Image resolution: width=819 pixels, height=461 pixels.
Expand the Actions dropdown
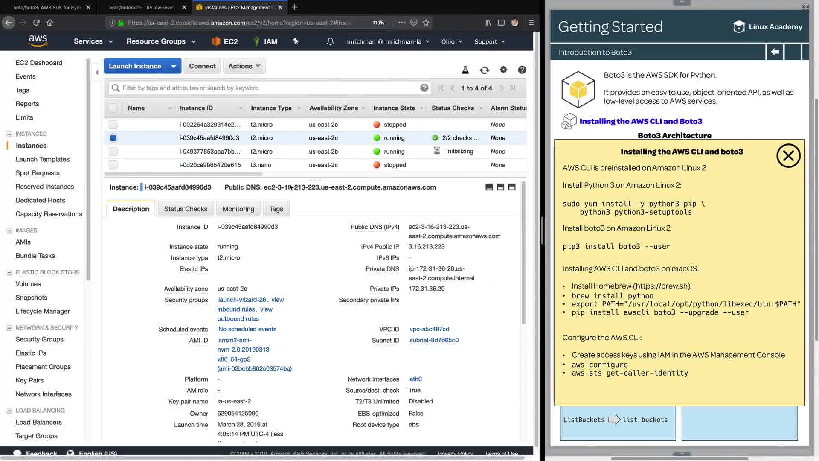tap(244, 66)
